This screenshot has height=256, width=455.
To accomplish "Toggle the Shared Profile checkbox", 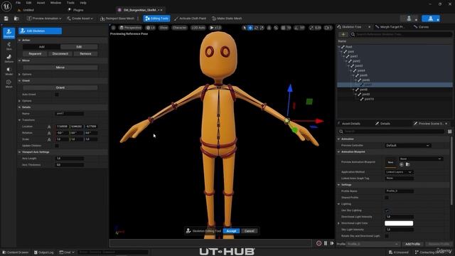I will 387,198.
